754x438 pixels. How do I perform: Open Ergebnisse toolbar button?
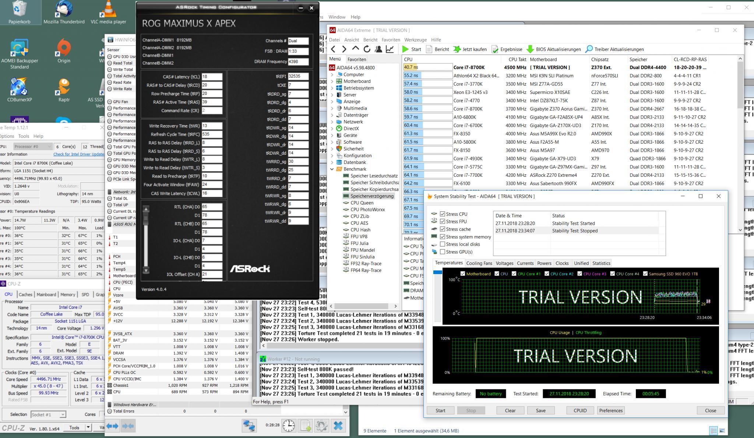507,49
